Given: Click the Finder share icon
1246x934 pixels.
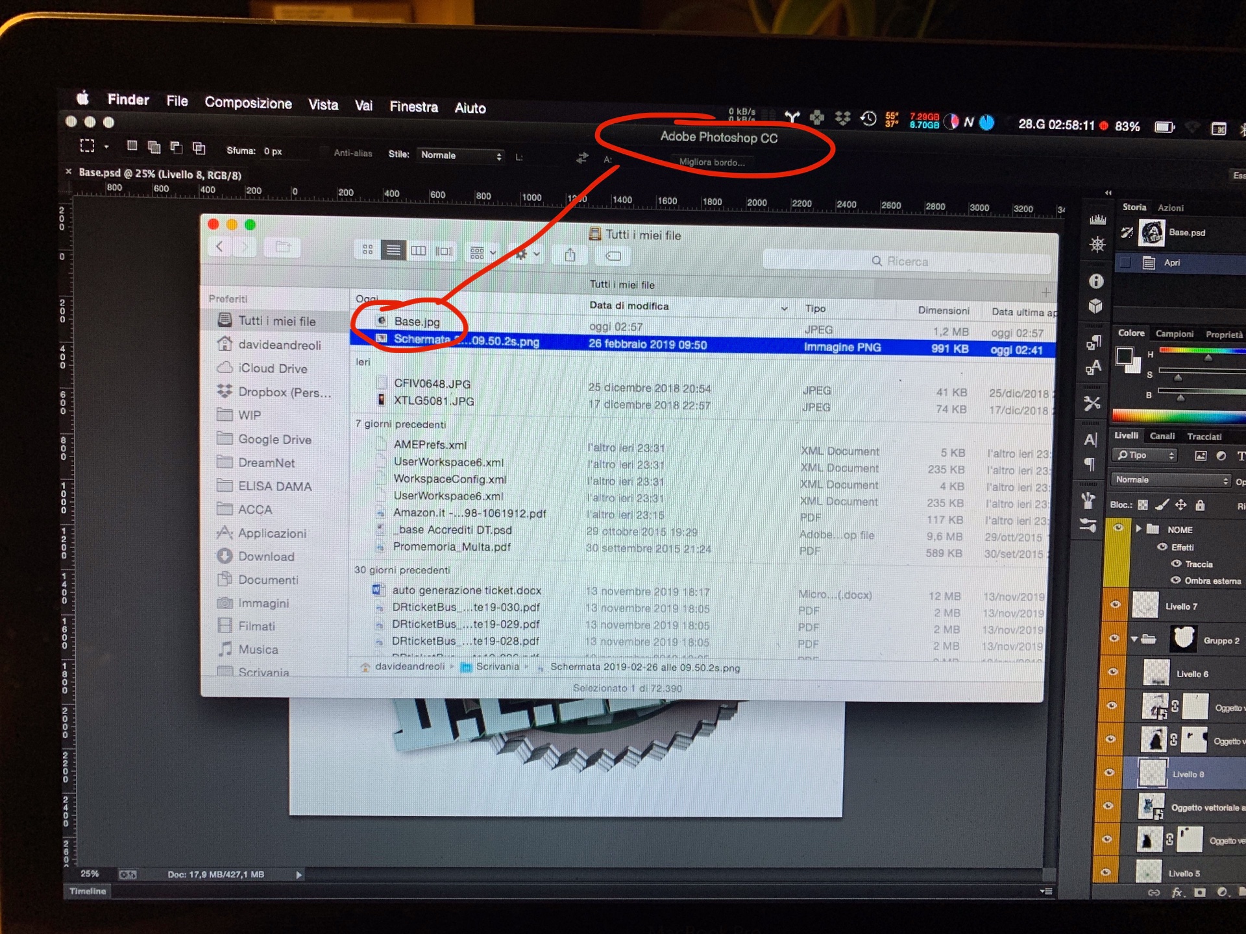Looking at the screenshot, I should click(x=570, y=255).
